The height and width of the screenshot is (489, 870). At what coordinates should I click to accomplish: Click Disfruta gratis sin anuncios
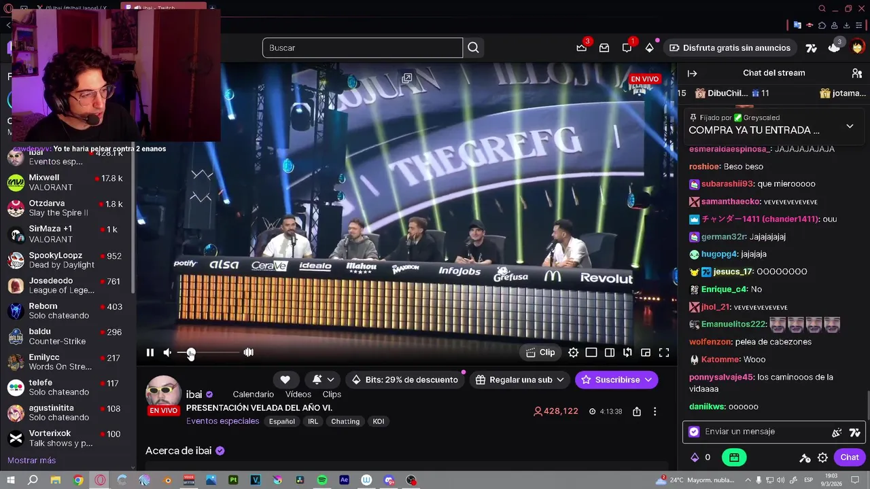(x=730, y=48)
